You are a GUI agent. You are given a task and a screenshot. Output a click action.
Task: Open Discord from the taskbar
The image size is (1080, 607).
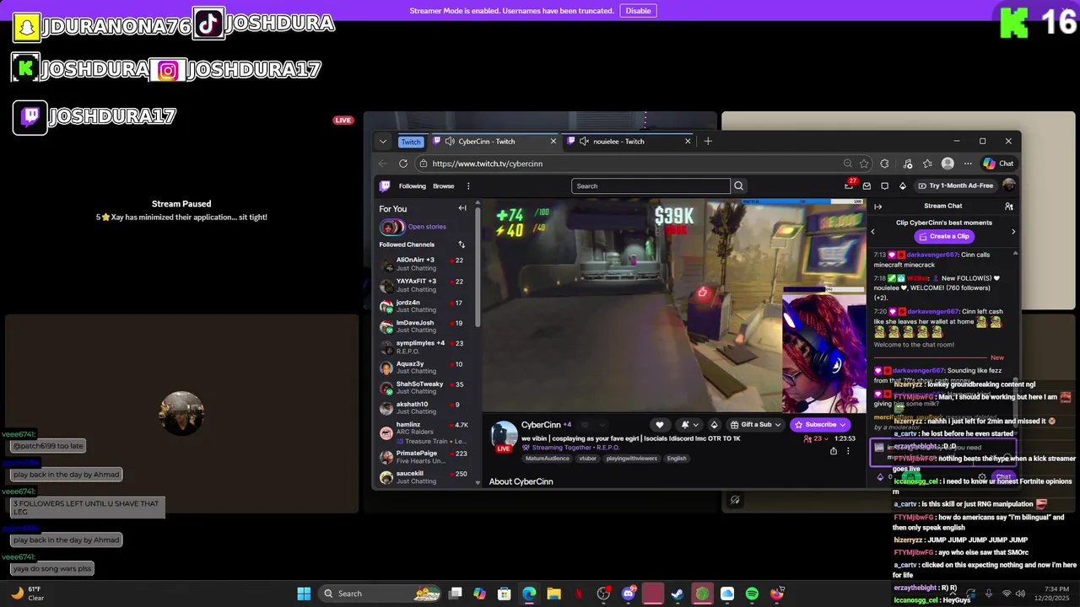629,594
